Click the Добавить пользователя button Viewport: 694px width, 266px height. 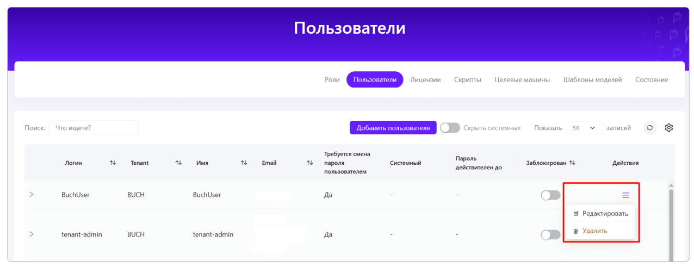[393, 128]
